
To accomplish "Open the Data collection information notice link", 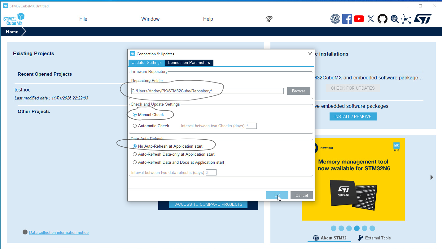I will point(59,232).
